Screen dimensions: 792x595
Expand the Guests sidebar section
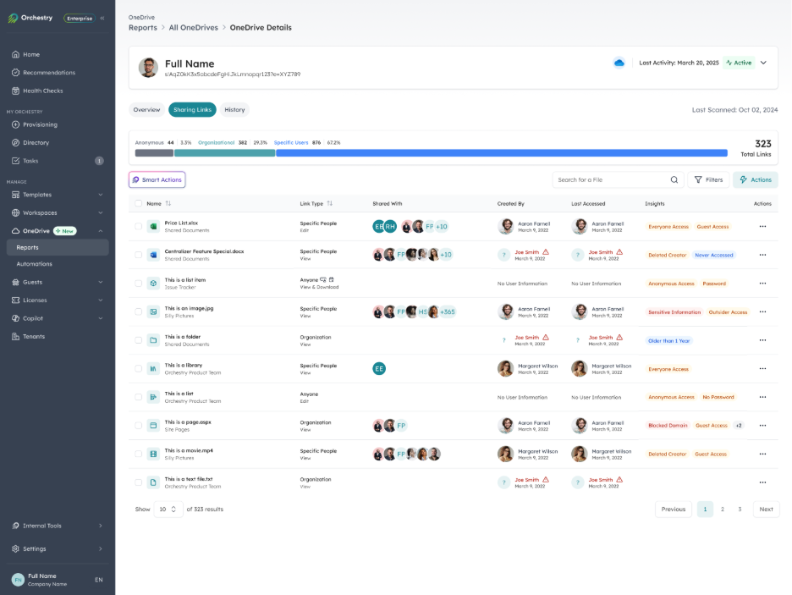100,282
